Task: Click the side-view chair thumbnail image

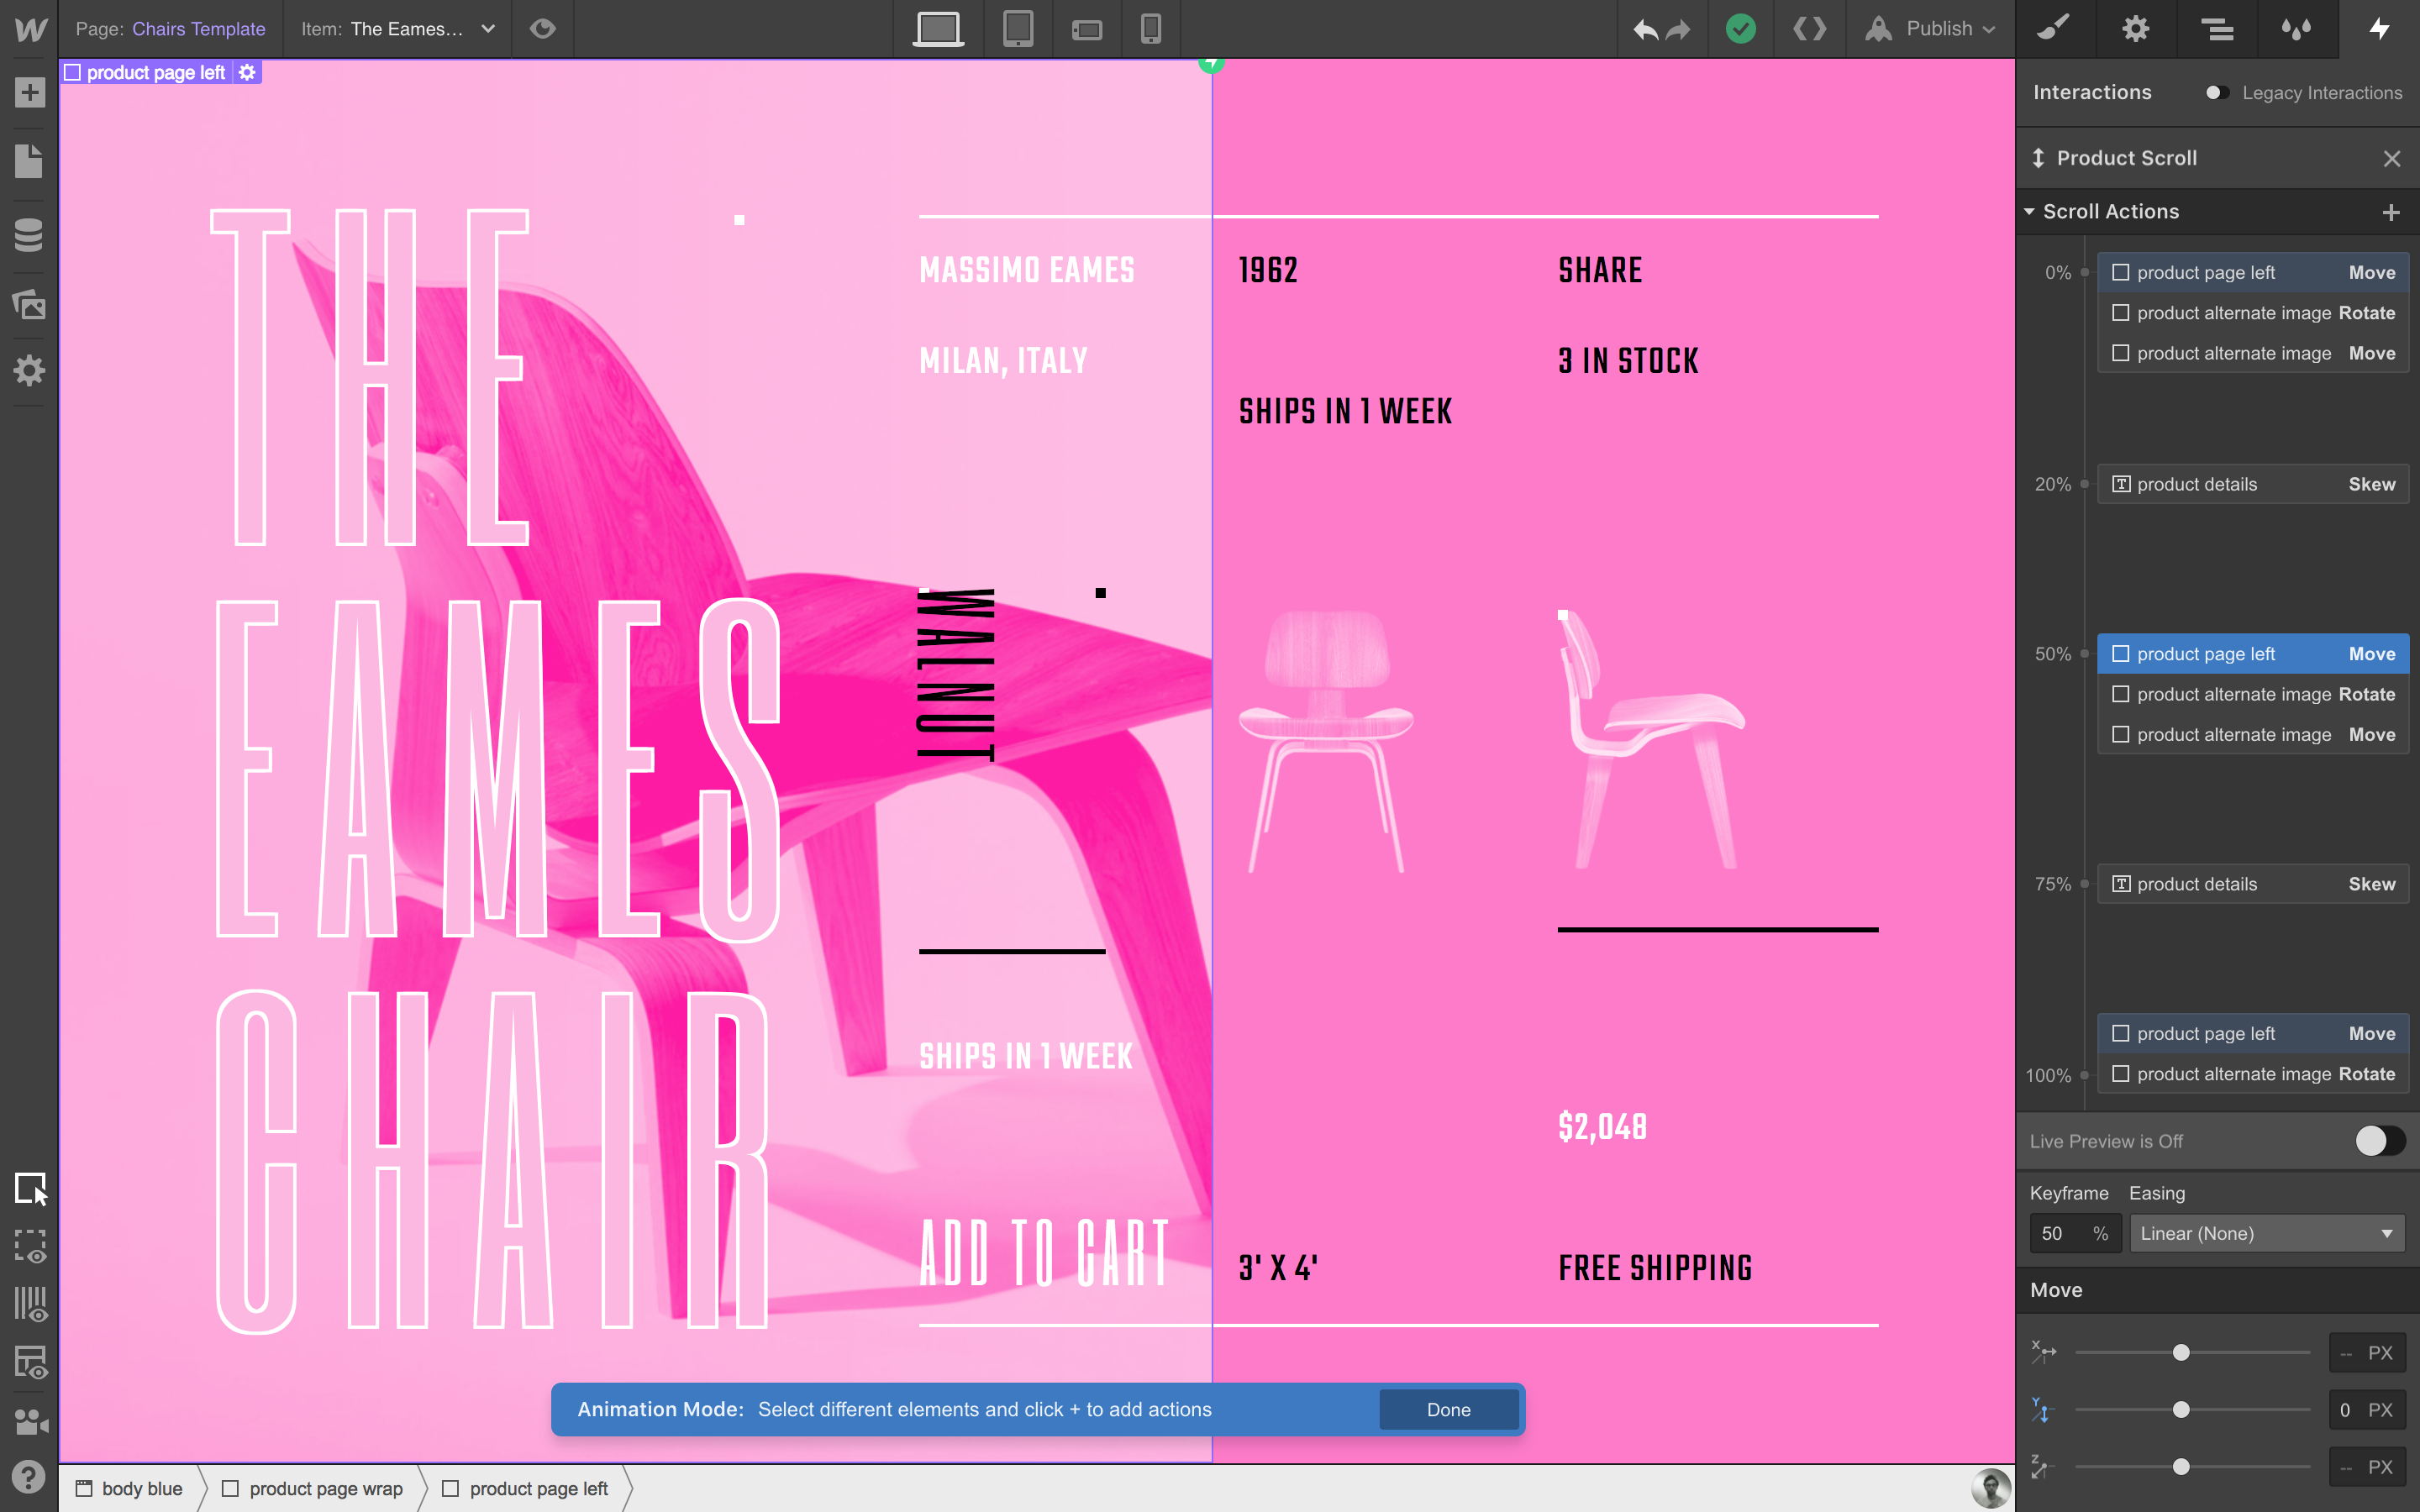Action: click(1653, 740)
